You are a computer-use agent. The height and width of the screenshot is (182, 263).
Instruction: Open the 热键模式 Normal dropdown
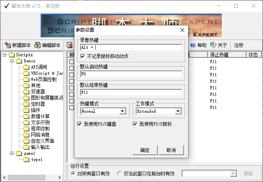pos(123,111)
